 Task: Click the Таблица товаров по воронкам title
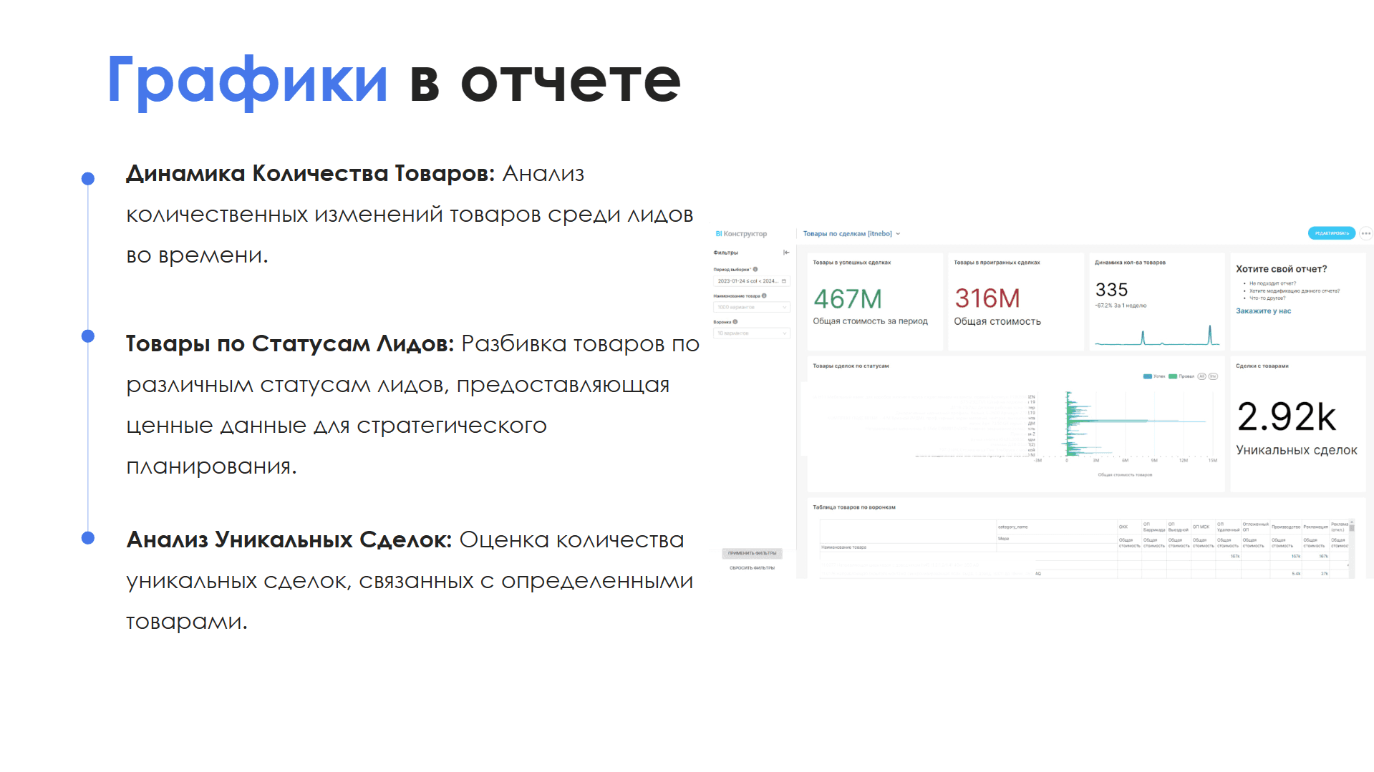[x=854, y=507]
